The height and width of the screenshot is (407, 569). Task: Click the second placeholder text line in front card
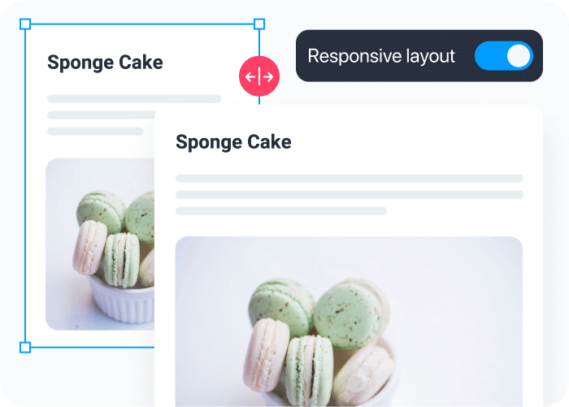pyautogui.click(x=350, y=195)
